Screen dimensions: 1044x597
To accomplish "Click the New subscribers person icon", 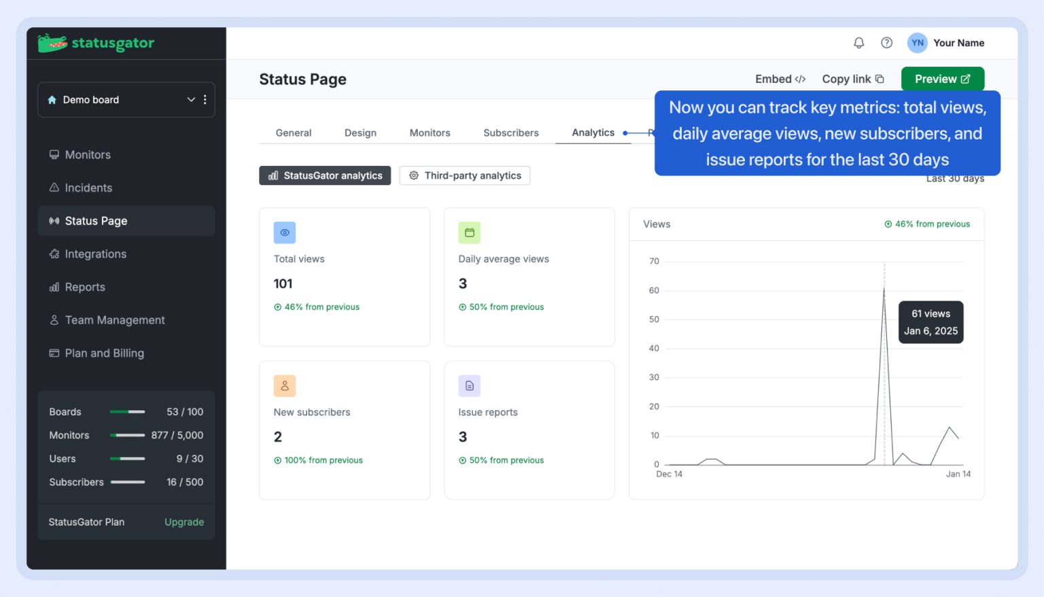I will (285, 386).
